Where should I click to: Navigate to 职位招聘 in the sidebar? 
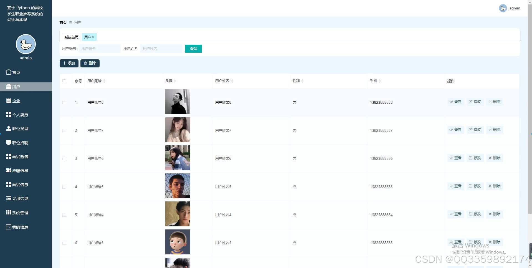[19, 142]
